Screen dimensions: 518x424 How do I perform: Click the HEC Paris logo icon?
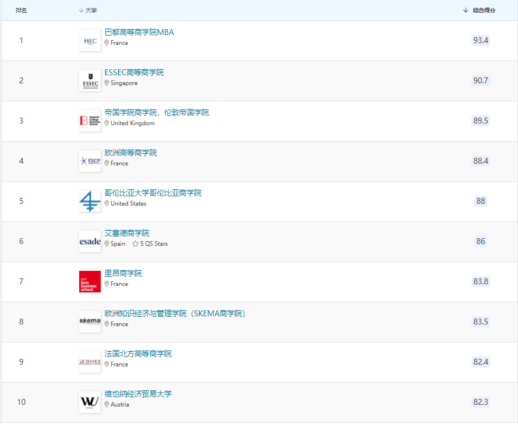pos(90,41)
